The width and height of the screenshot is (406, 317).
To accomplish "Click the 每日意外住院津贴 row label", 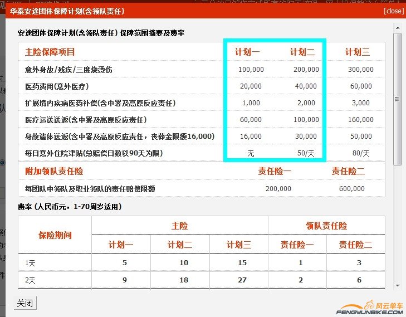I will click(94, 153).
